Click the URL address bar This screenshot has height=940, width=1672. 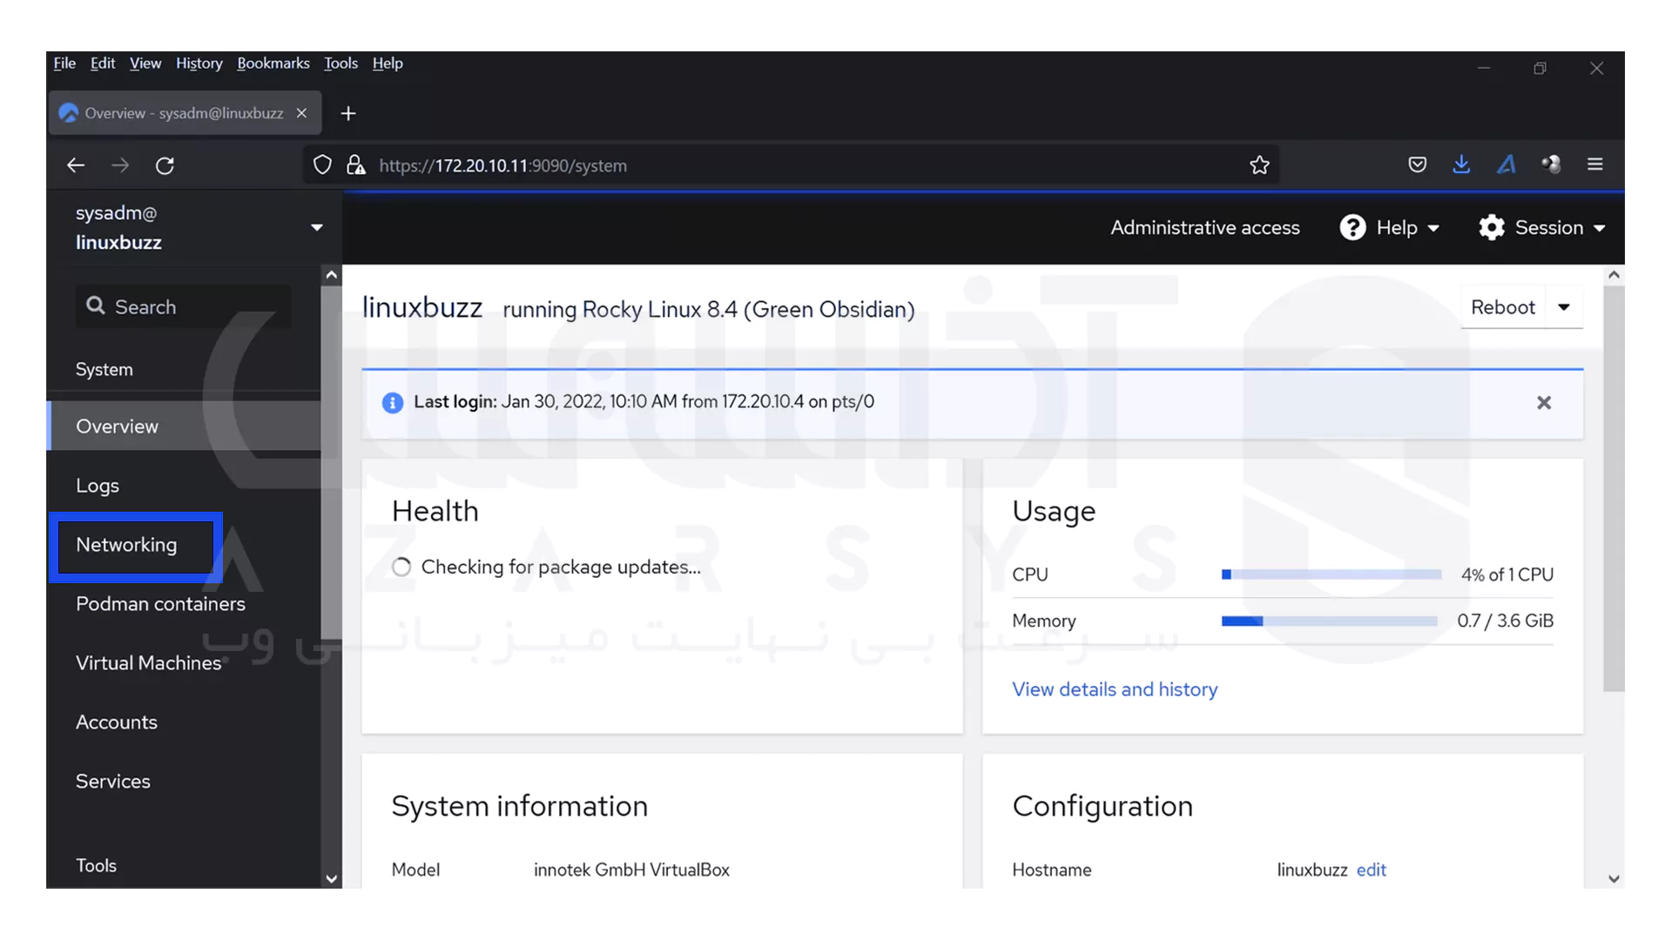tap(791, 165)
